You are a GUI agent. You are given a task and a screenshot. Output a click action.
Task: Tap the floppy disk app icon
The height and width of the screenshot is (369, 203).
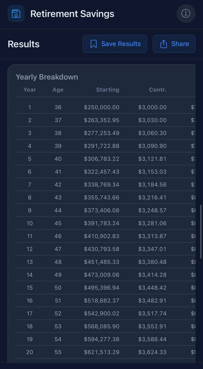[x=16, y=14]
